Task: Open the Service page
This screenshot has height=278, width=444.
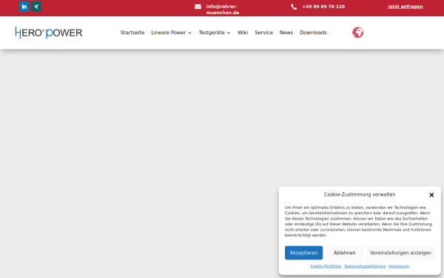Action: click(x=263, y=33)
